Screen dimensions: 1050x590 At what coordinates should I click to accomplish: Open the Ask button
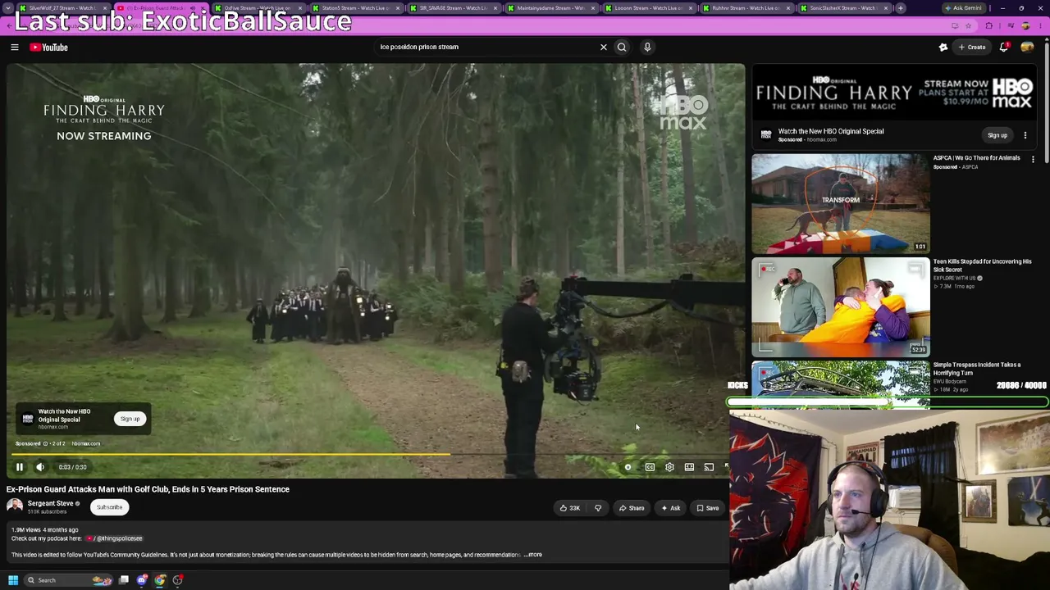click(x=670, y=508)
